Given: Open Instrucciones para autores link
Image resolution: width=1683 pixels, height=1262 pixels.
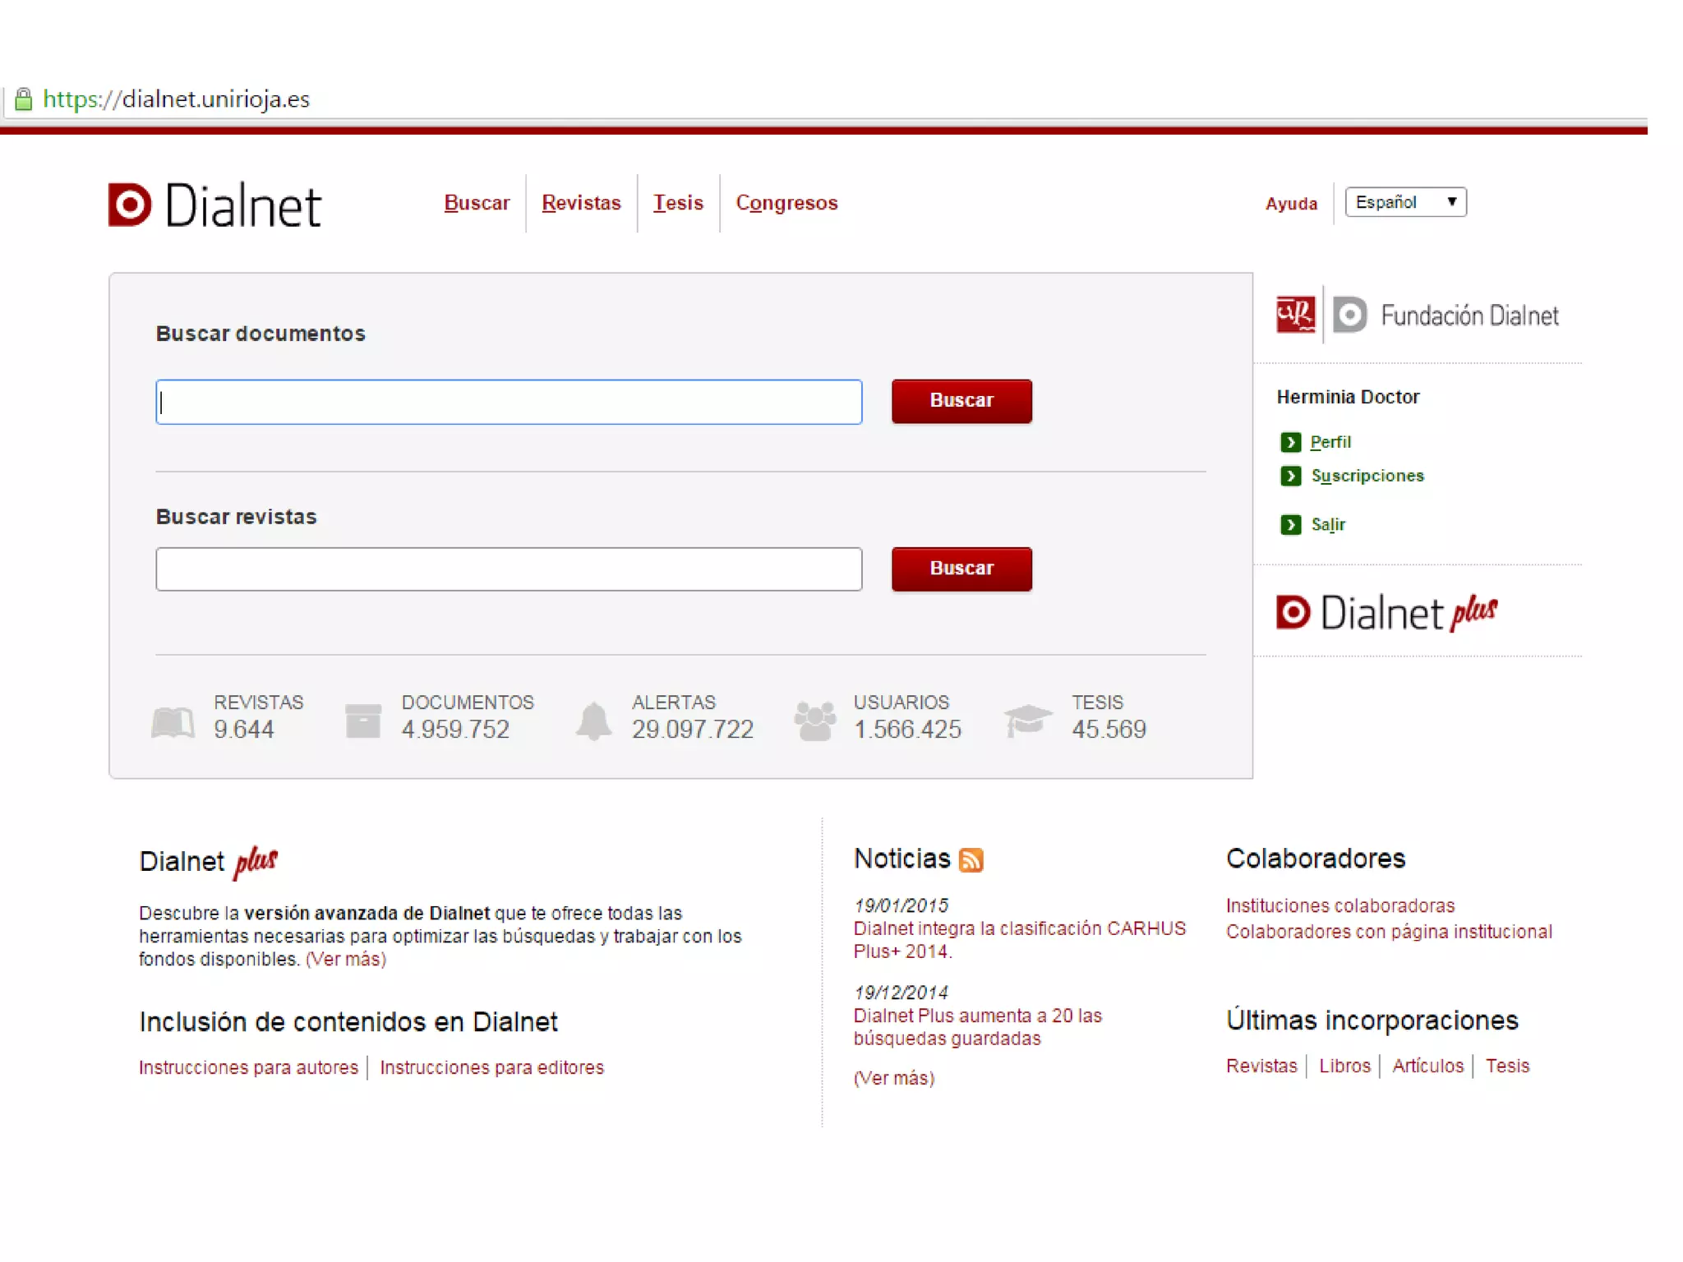Looking at the screenshot, I should click(248, 1067).
